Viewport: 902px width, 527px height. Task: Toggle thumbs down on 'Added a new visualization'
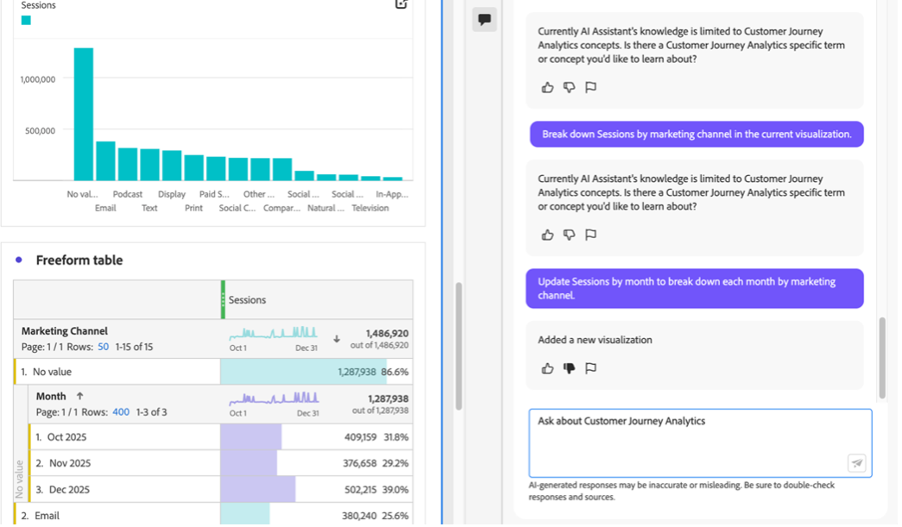point(569,368)
